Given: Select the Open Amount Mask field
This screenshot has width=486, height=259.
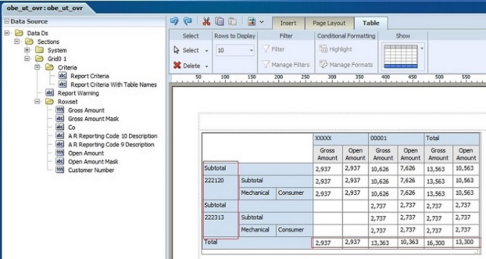Looking at the screenshot, I should (93, 161).
